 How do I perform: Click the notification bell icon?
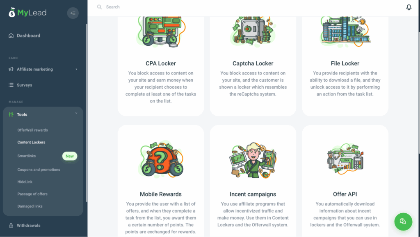tap(409, 7)
